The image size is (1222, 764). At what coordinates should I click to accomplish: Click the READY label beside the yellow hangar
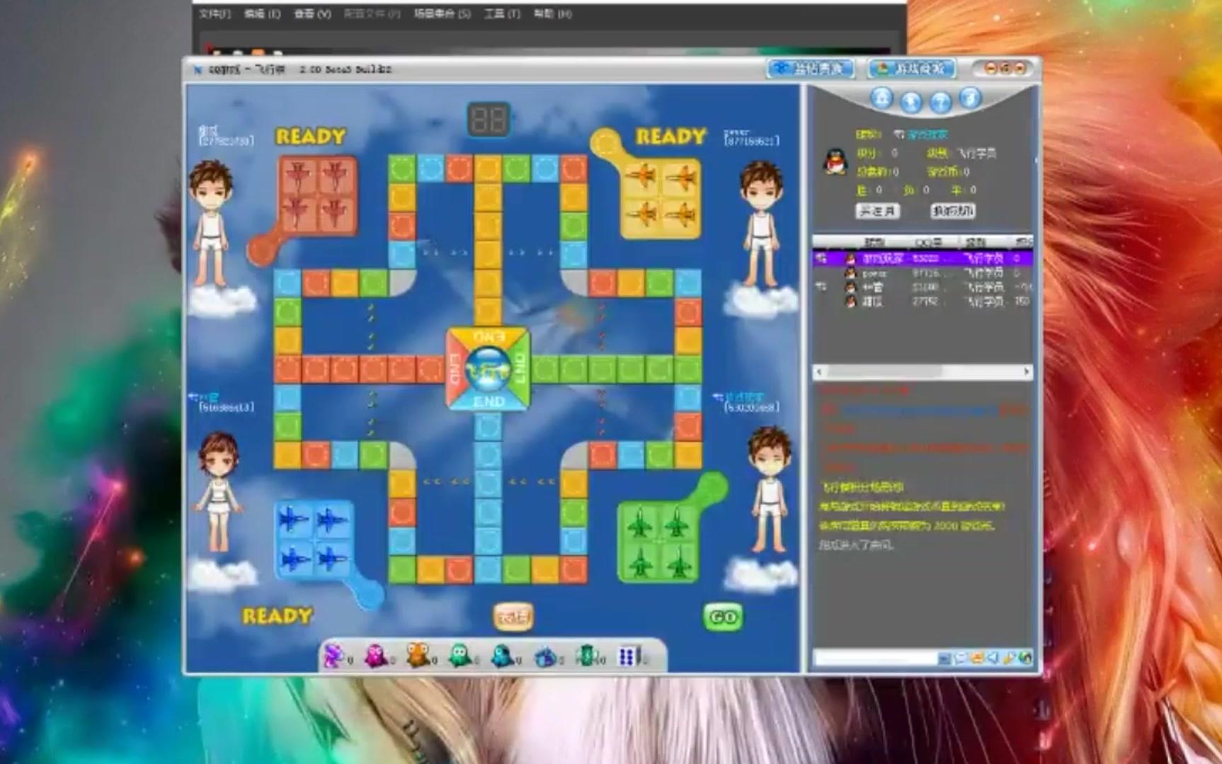(670, 137)
